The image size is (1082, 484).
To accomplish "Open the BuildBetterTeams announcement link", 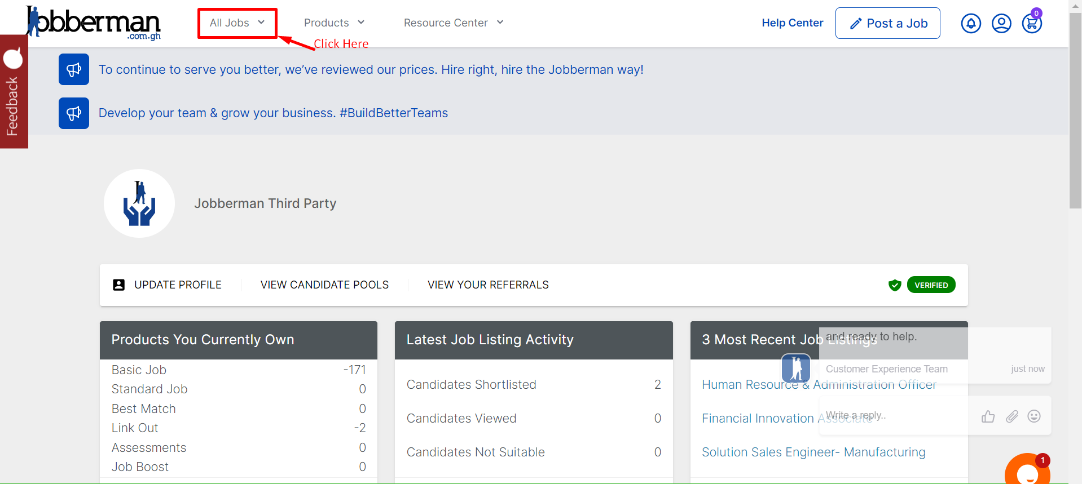I will click(x=273, y=113).
